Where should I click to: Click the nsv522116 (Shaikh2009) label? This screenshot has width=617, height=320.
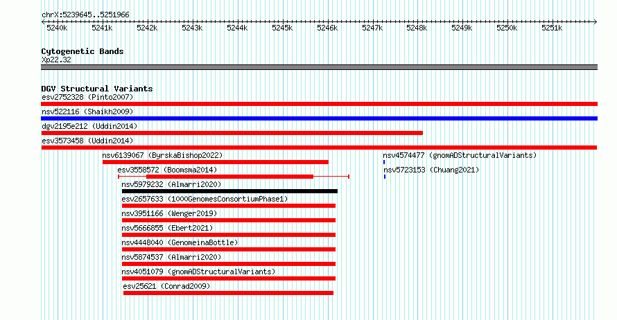[x=87, y=112]
